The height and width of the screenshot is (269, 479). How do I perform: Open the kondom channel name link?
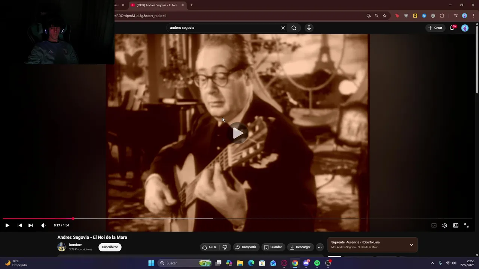click(76, 245)
